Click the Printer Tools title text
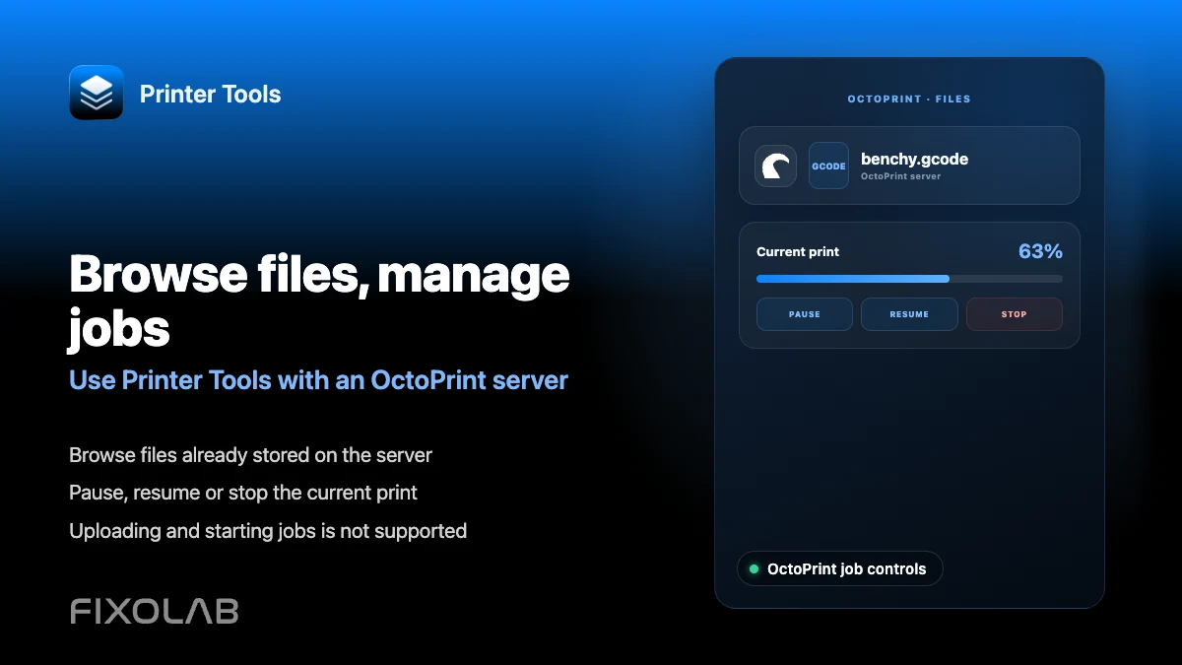The image size is (1182, 665). tap(211, 95)
